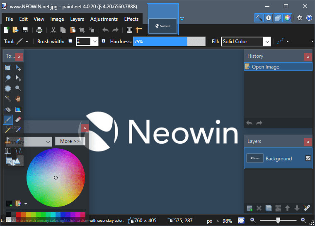Screen dimensions: 315x226
Task: Copy the selection with Copy icon
Action: (63, 30)
